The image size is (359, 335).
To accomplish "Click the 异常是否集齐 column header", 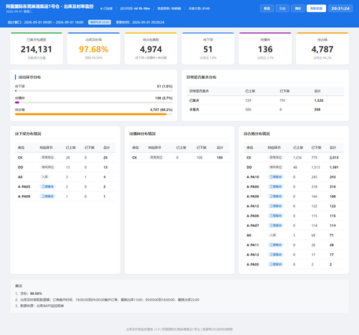I will [x=199, y=91].
